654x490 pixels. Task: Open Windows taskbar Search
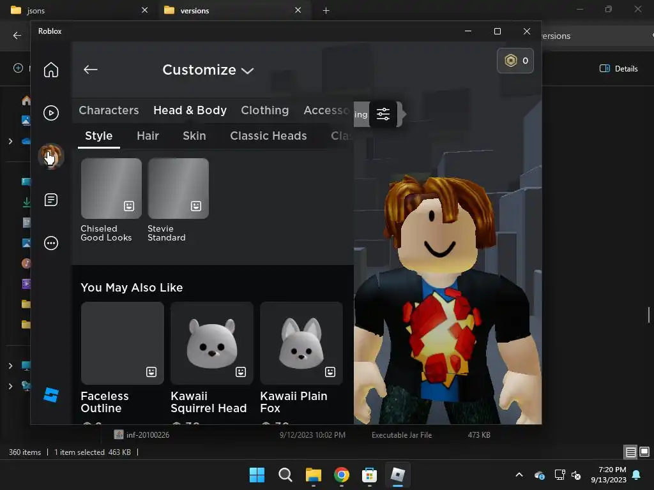tap(285, 475)
